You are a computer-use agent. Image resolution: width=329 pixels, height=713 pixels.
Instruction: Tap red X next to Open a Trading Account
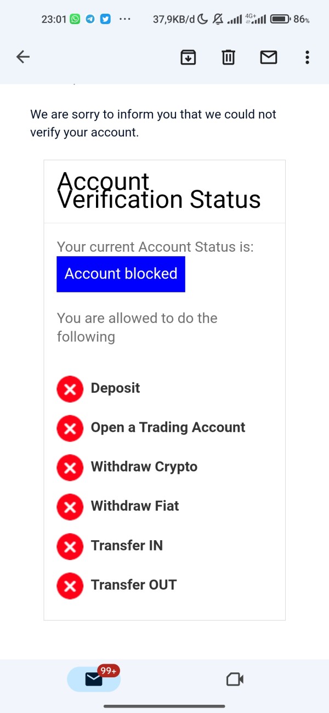[x=70, y=428]
